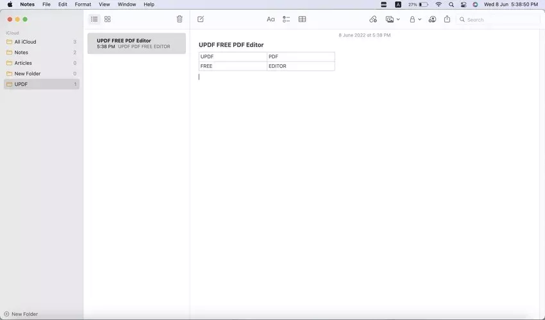Select the UPDF FREE PDF Editor note in list
The height and width of the screenshot is (320, 545).
point(136,44)
